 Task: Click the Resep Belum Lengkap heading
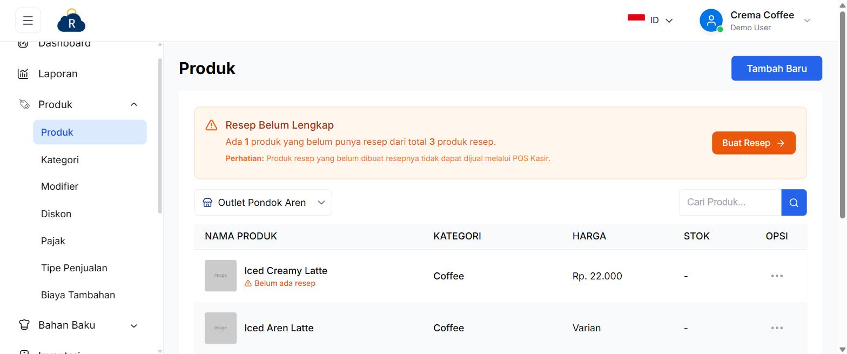(280, 125)
